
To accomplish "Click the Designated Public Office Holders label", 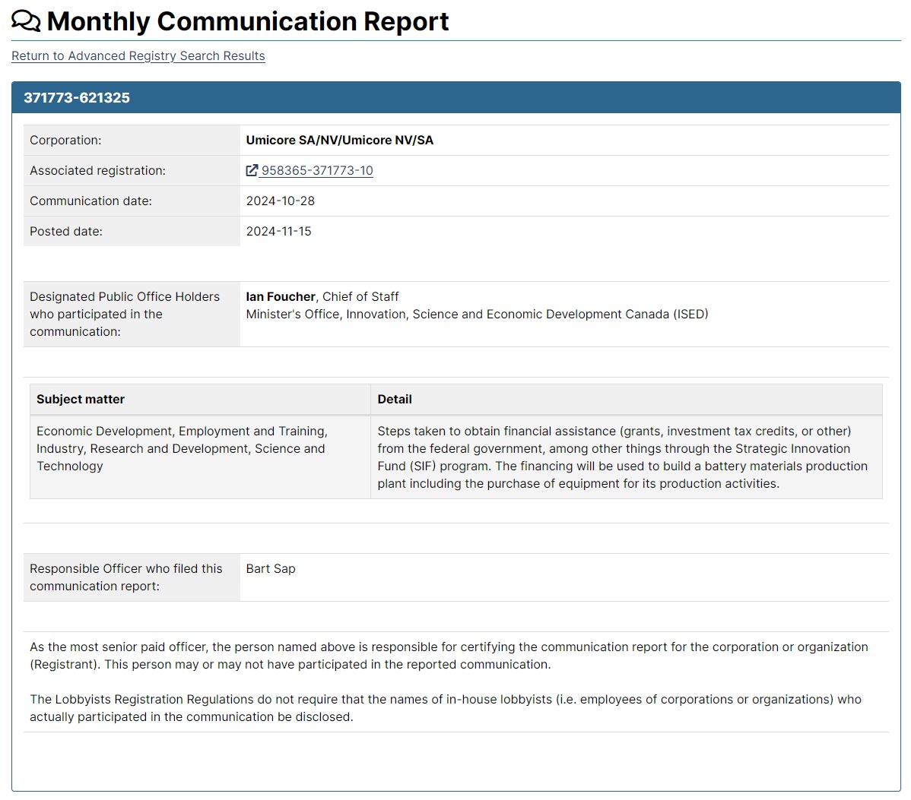I will click(125, 314).
